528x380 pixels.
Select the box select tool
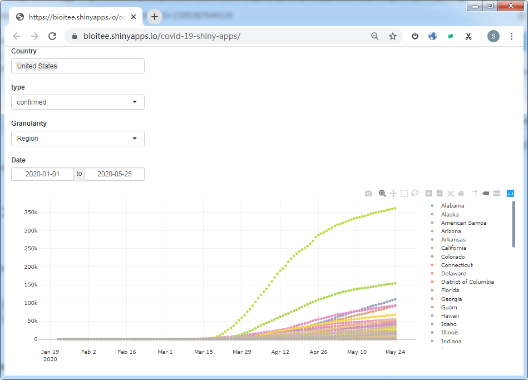click(x=404, y=194)
